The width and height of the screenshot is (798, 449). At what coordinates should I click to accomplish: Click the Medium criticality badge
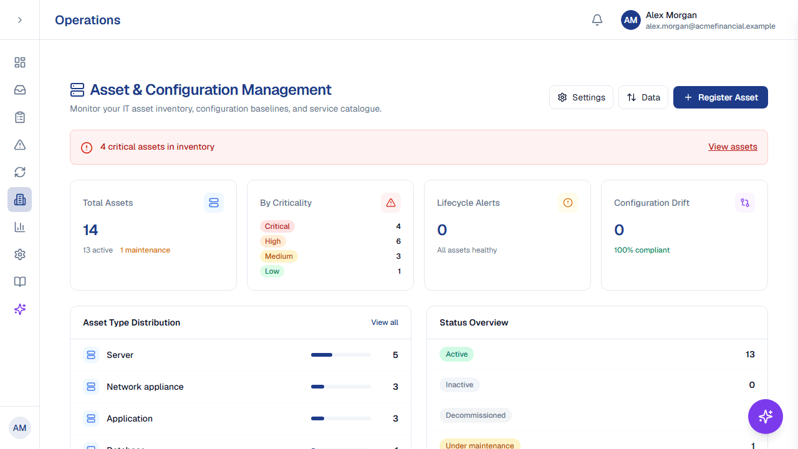(279, 256)
